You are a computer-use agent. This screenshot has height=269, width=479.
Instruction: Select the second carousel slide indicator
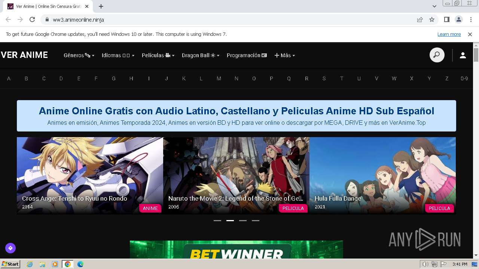click(230, 220)
